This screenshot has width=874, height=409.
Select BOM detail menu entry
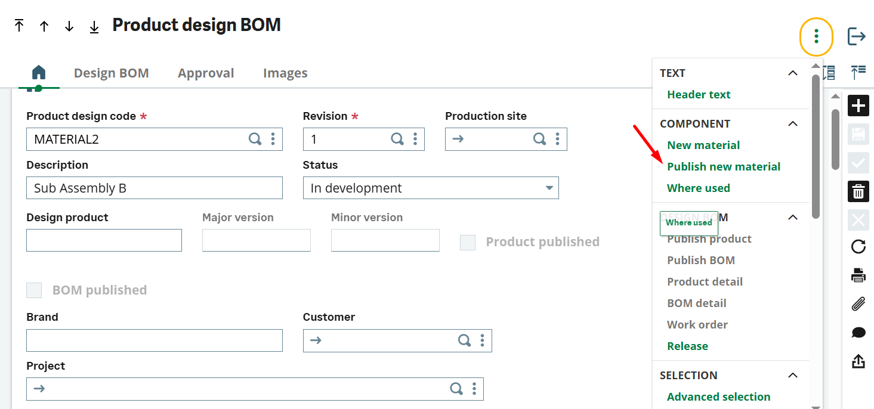pyautogui.click(x=697, y=303)
